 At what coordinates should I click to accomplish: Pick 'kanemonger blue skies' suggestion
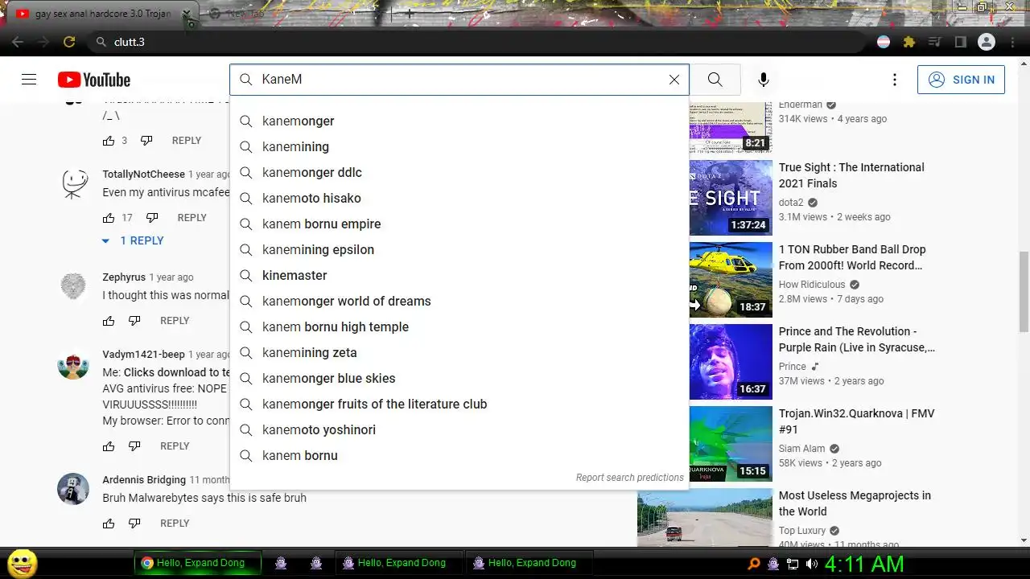[x=459, y=378]
